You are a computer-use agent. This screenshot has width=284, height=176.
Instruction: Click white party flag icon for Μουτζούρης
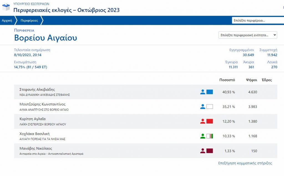pyautogui.click(x=210, y=107)
